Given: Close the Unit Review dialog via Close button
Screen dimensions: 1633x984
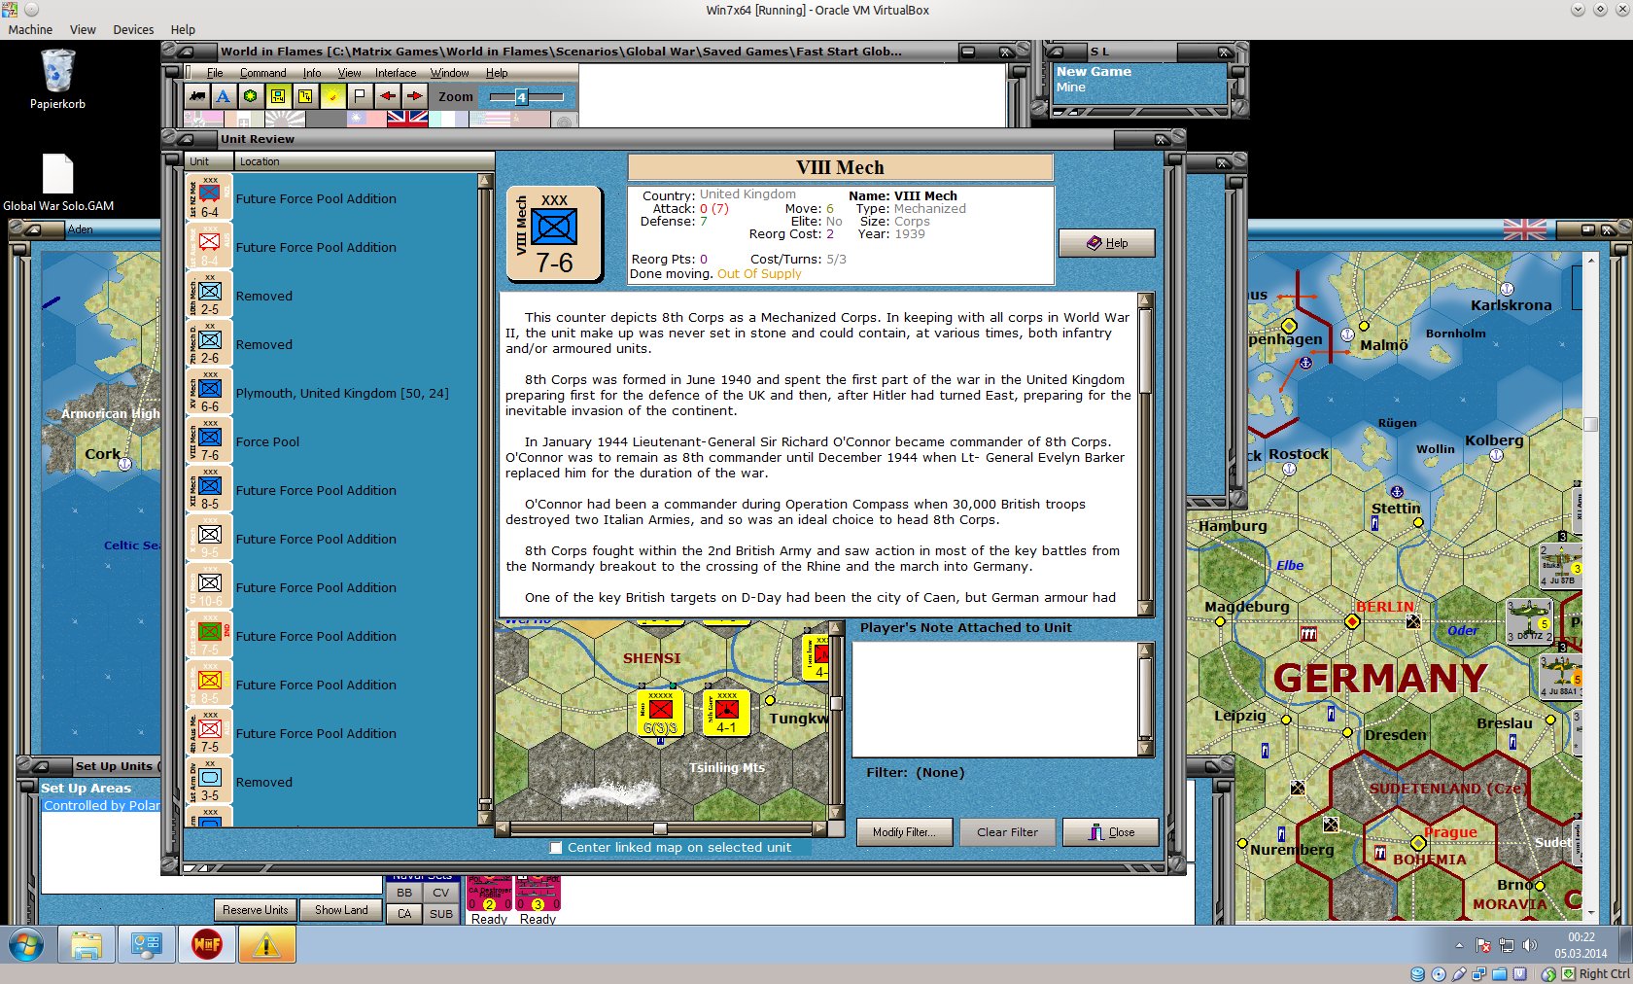Looking at the screenshot, I should (1111, 832).
